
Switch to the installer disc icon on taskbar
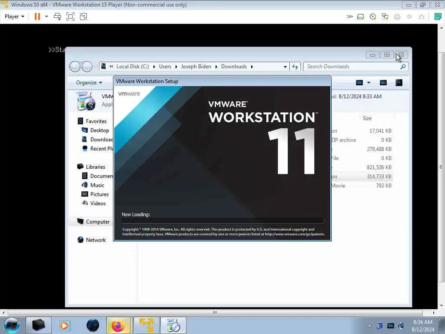coord(173,325)
